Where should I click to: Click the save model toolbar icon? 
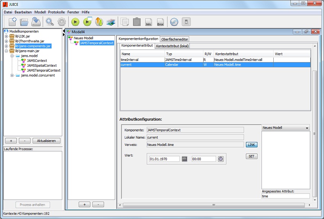[x=36, y=22]
